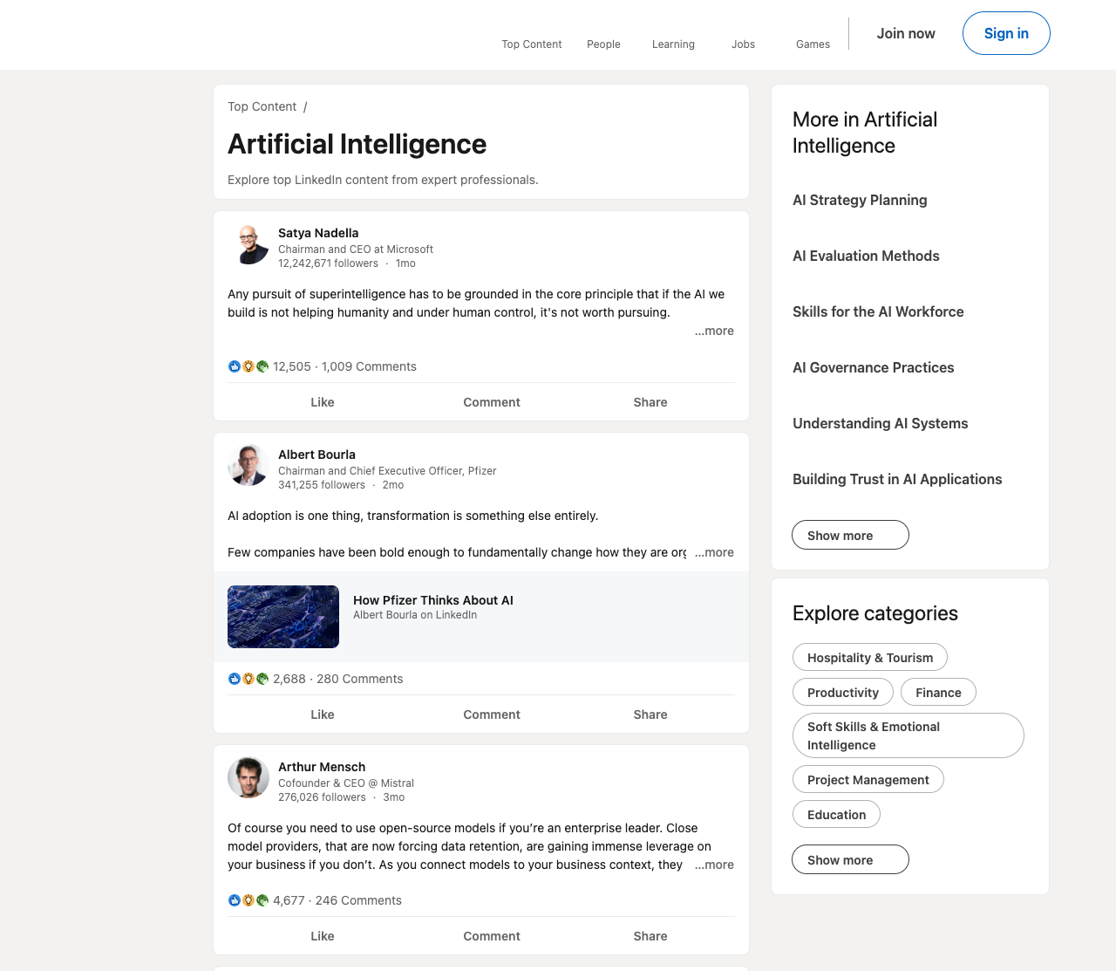View reaction icons on Arthur Mensch's post
The height and width of the screenshot is (971, 1116).
248,900
